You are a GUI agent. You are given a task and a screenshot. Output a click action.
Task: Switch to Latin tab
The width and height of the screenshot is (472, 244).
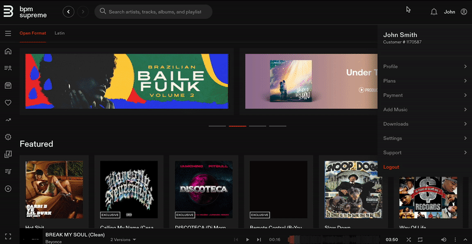tap(60, 34)
